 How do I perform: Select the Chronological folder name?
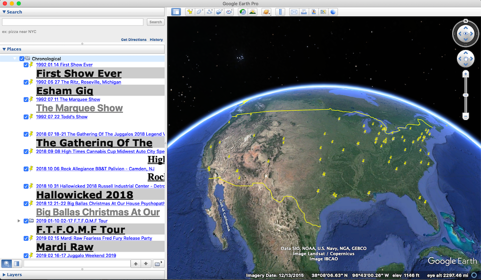[46, 59]
